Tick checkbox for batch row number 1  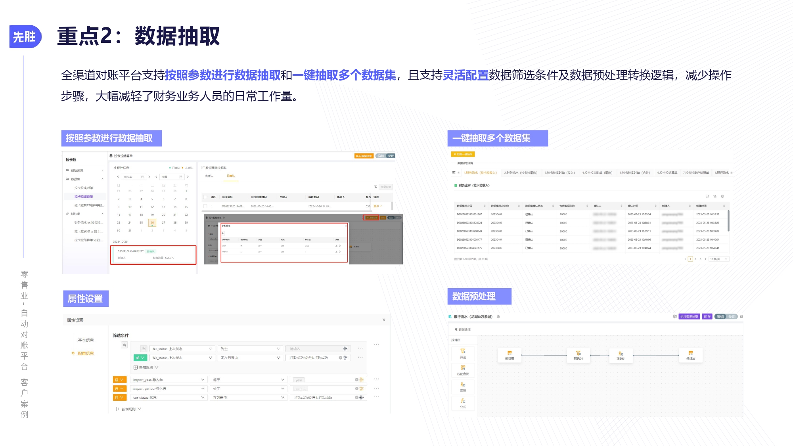[205, 206]
